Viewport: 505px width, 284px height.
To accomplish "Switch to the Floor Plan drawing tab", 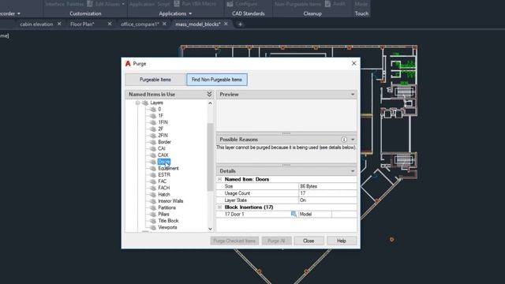I will (82, 24).
